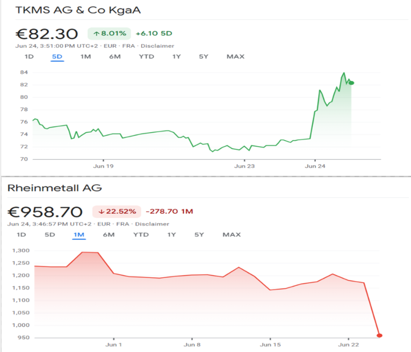
Task: Select 5D range for Rheinmetall chart
Action: pyautogui.click(x=50, y=235)
